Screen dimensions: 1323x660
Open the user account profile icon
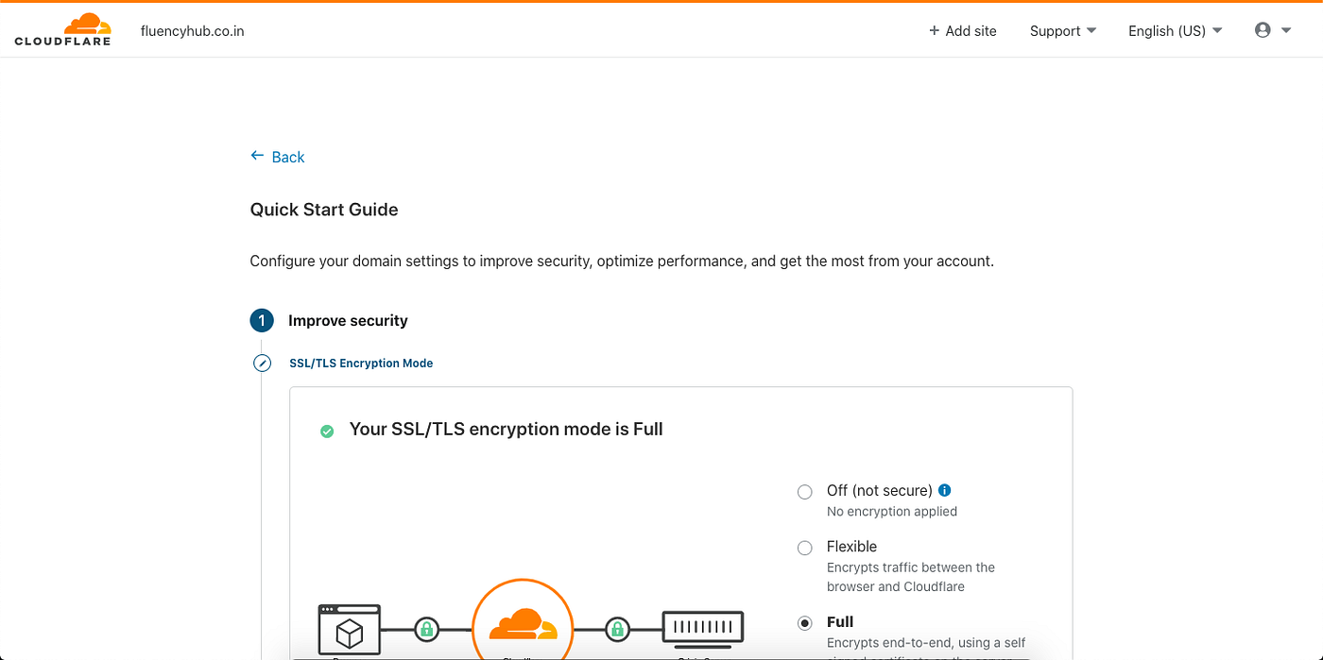[x=1262, y=29]
